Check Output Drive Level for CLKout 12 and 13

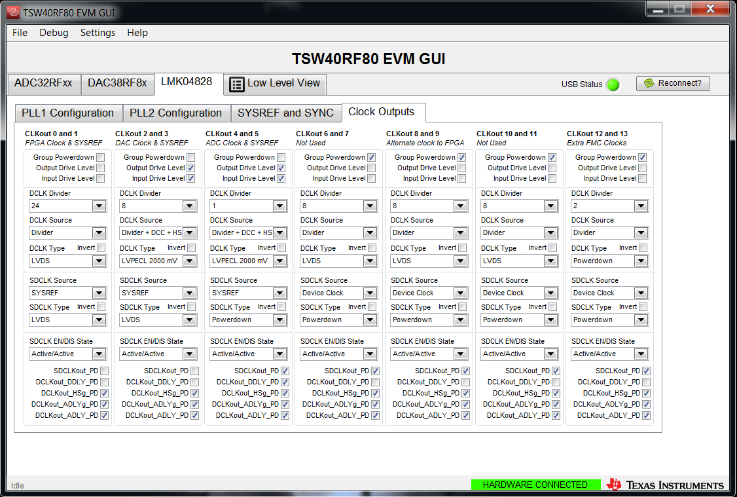[643, 168]
